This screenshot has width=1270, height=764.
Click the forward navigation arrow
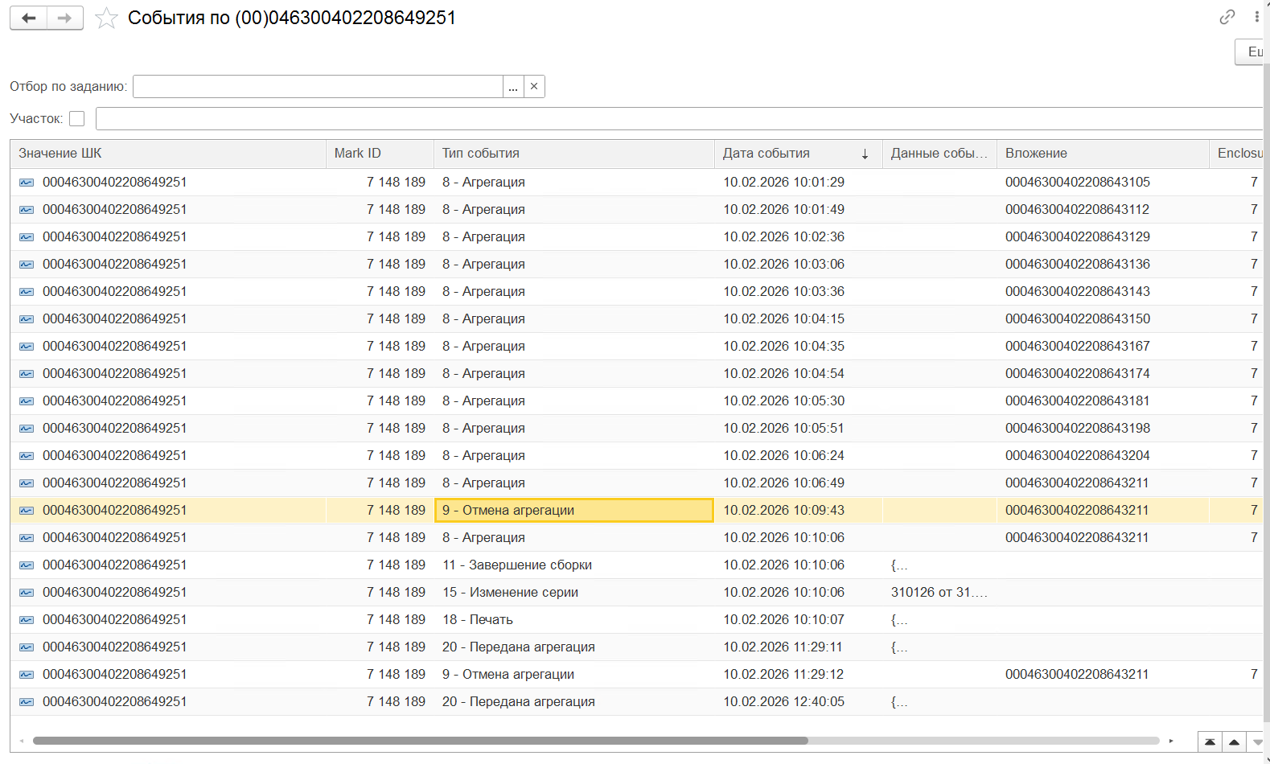pyautogui.click(x=65, y=18)
